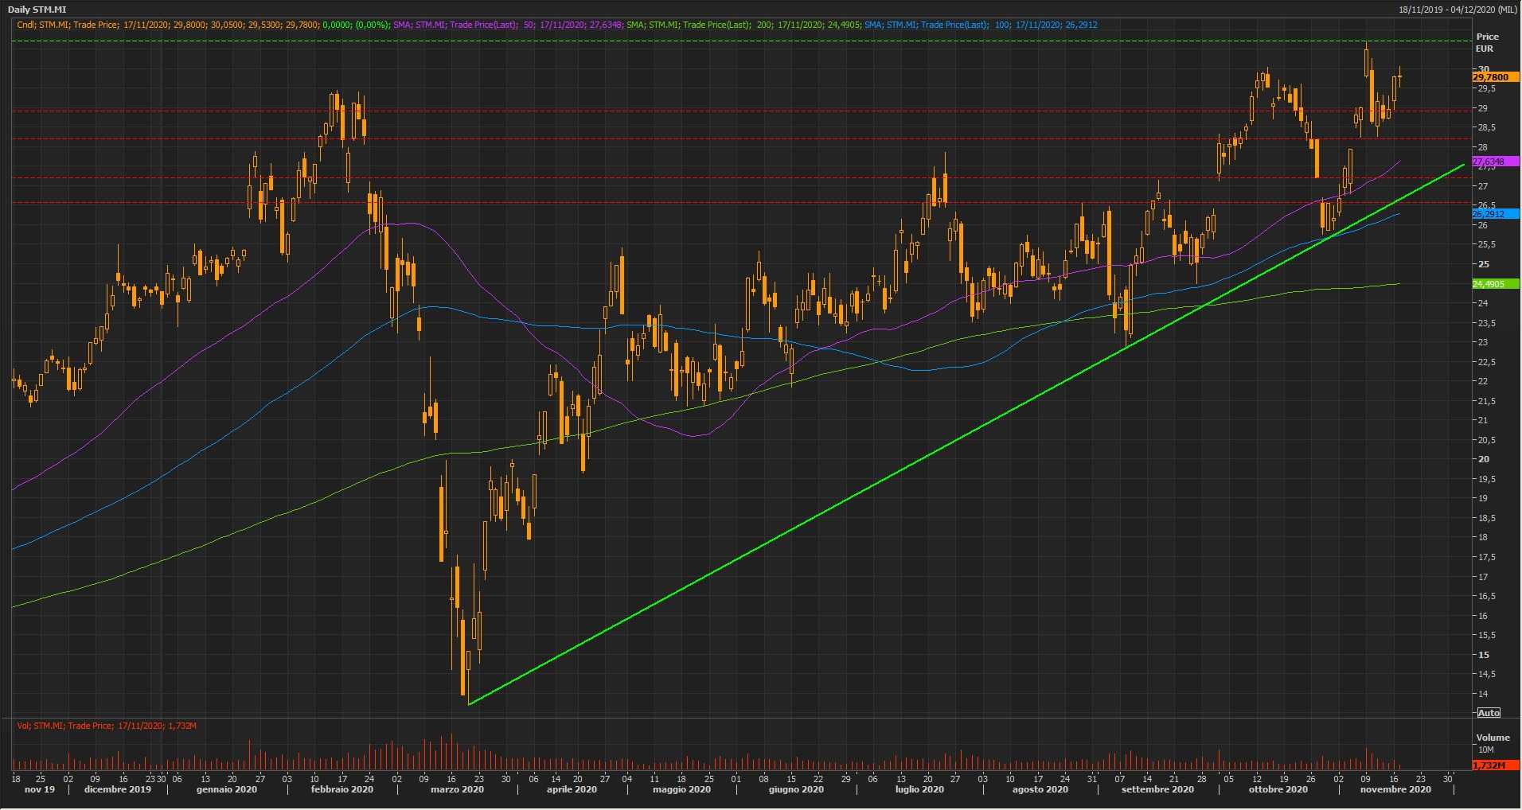Select the SMA 100 legend entry
This screenshot has width=1522, height=810.
click(x=981, y=25)
